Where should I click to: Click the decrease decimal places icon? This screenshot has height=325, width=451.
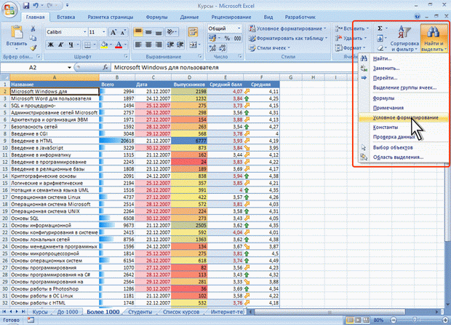point(223,48)
